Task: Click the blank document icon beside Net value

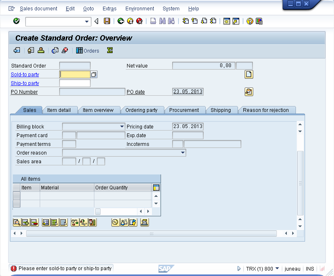Action: [x=249, y=75]
